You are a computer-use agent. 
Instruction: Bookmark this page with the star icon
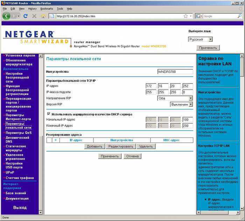click(x=185, y=16)
